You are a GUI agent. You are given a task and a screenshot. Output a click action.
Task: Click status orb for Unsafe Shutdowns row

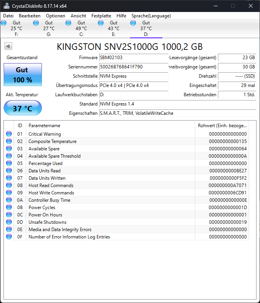click(x=9, y=222)
